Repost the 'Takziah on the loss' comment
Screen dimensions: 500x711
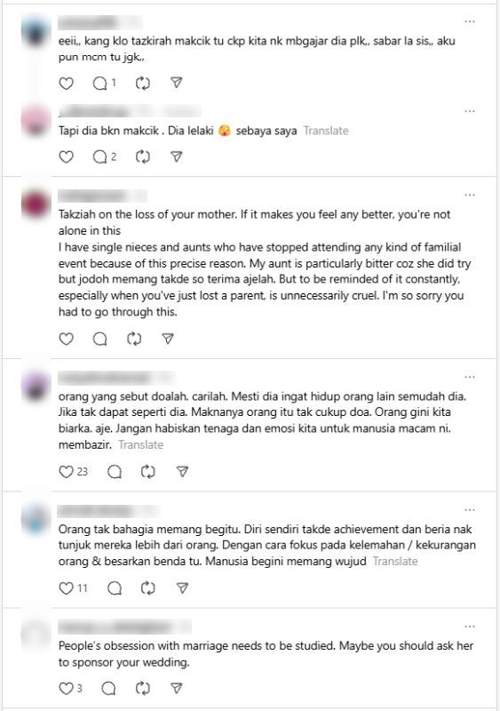coord(134,339)
